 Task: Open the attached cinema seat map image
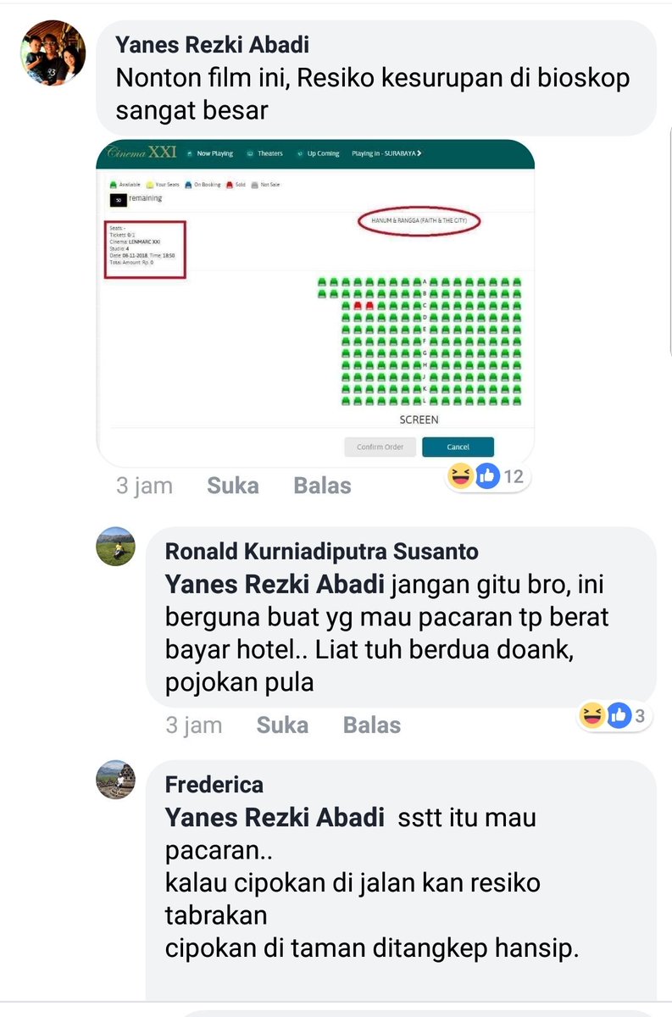pyautogui.click(x=315, y=303)
